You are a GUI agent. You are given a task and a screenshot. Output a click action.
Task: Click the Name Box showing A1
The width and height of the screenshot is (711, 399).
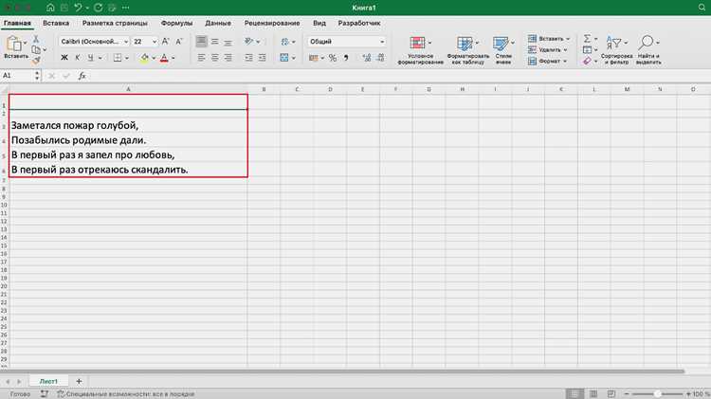[17, 76]
